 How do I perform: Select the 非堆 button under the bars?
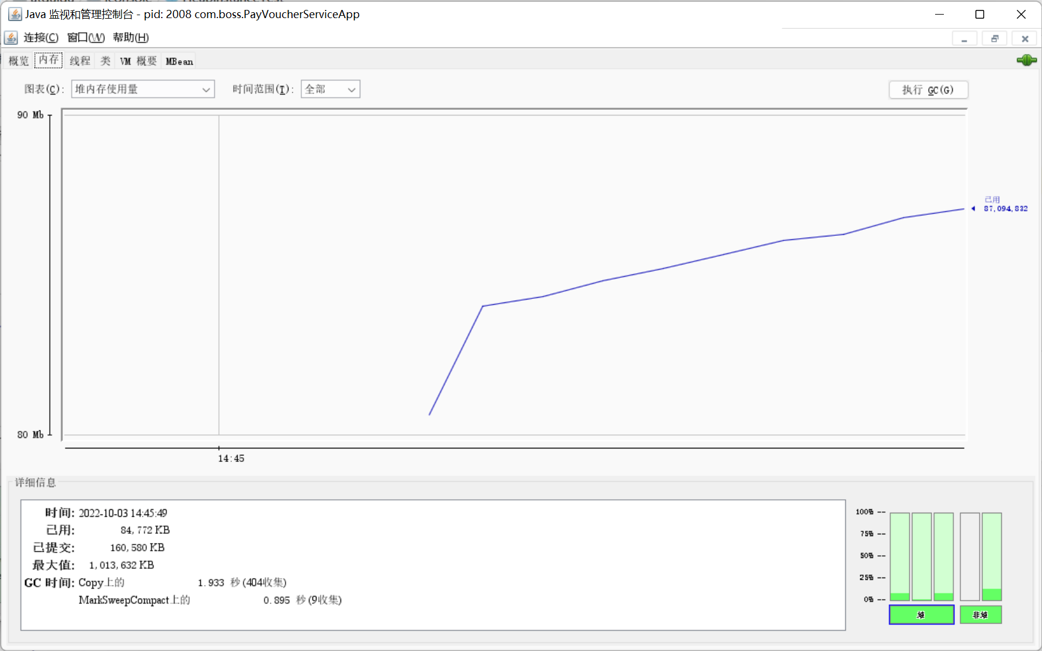coord(980,615)
